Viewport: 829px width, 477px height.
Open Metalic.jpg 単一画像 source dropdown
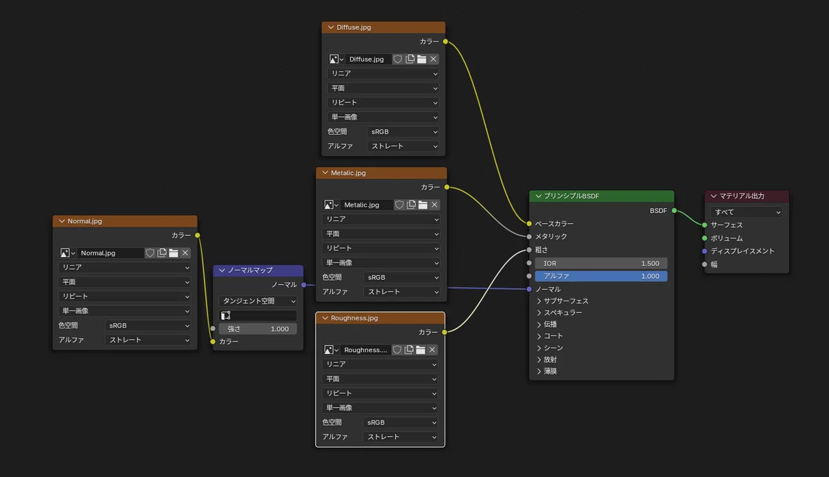381,263
